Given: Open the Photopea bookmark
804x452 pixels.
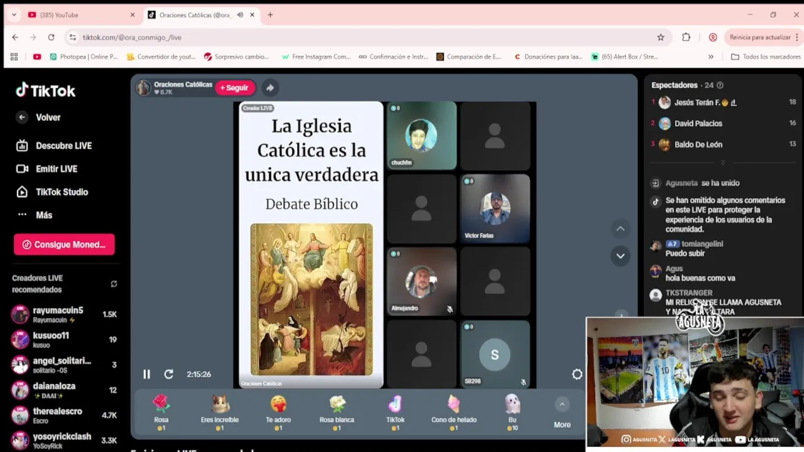Looking at the screenshot, I should coord(84,56).
